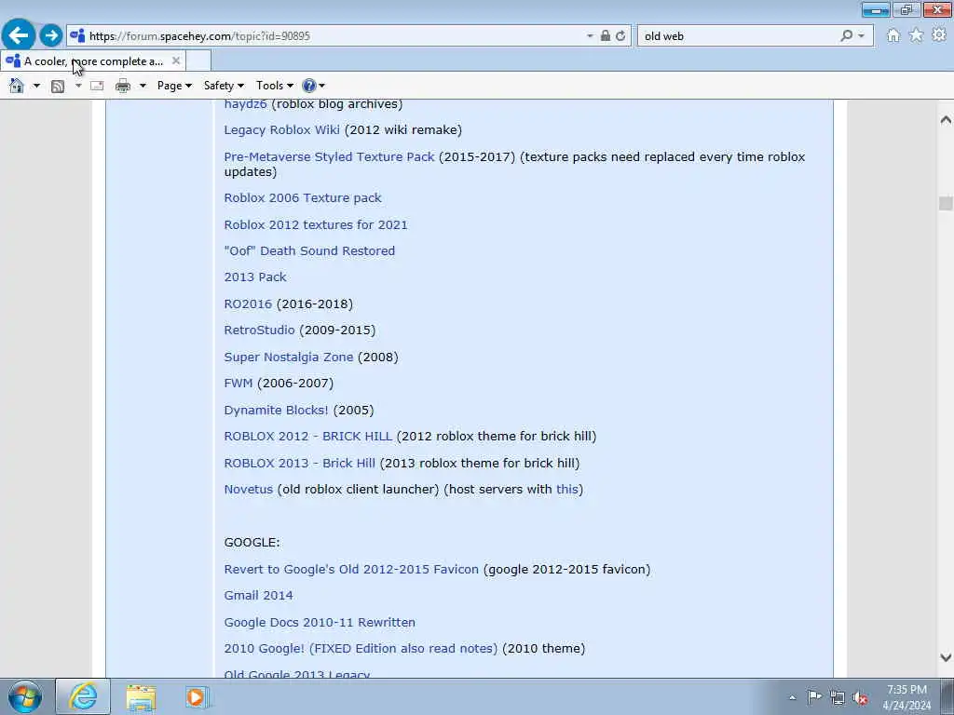This screenshot has height=715, width=954.
Task: Click the blue Help question mark icon
Action: point(309,86)
